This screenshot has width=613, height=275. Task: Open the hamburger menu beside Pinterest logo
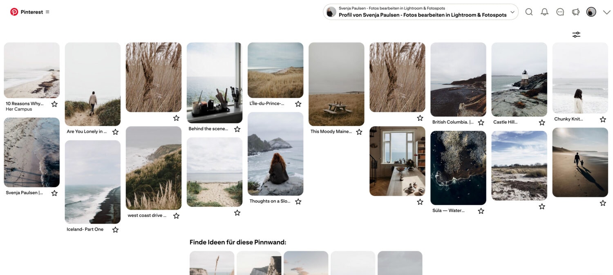click(48, 12)
